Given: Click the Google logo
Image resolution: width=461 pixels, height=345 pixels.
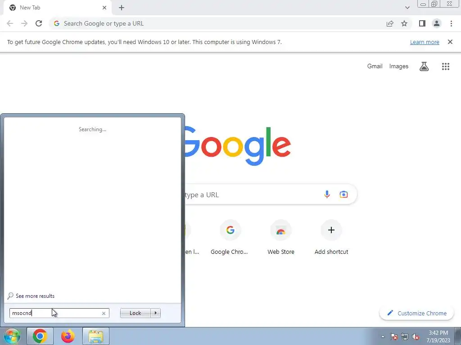Looking at the screenshot, I should [x=238, y=146].
